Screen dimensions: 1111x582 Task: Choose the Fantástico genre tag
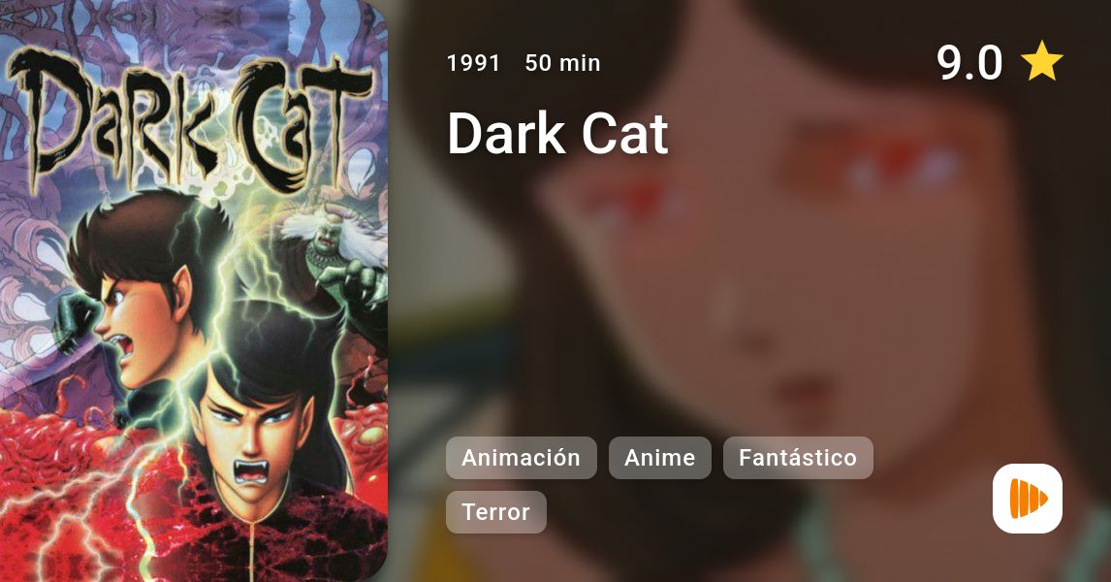(x=798, y=458)
